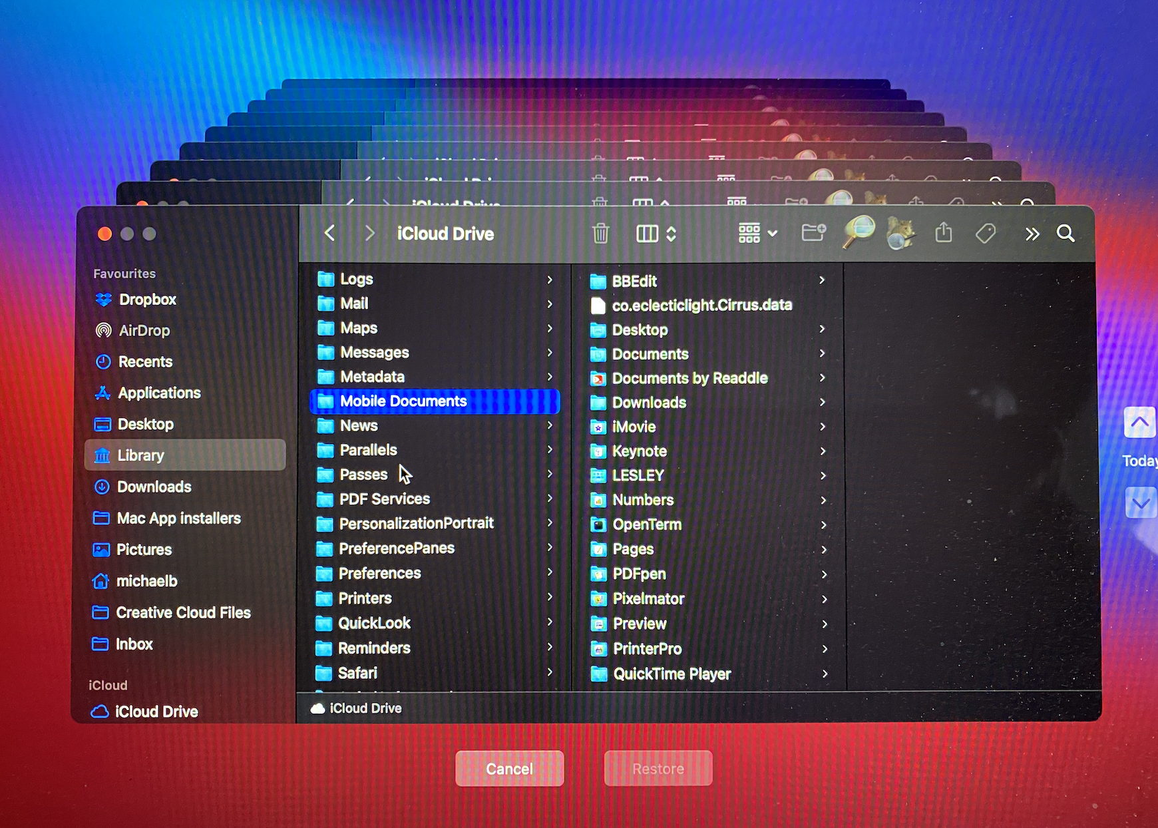Viewport: 1158px width, 828px height.
Task: Create a new folder from the toolbar
Action: pos(813,233)
